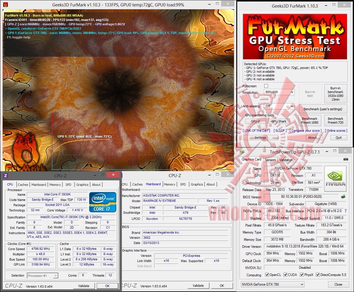Run Benchmark Preset:720
Screen dimensions: 354x292
coord(335,121)
